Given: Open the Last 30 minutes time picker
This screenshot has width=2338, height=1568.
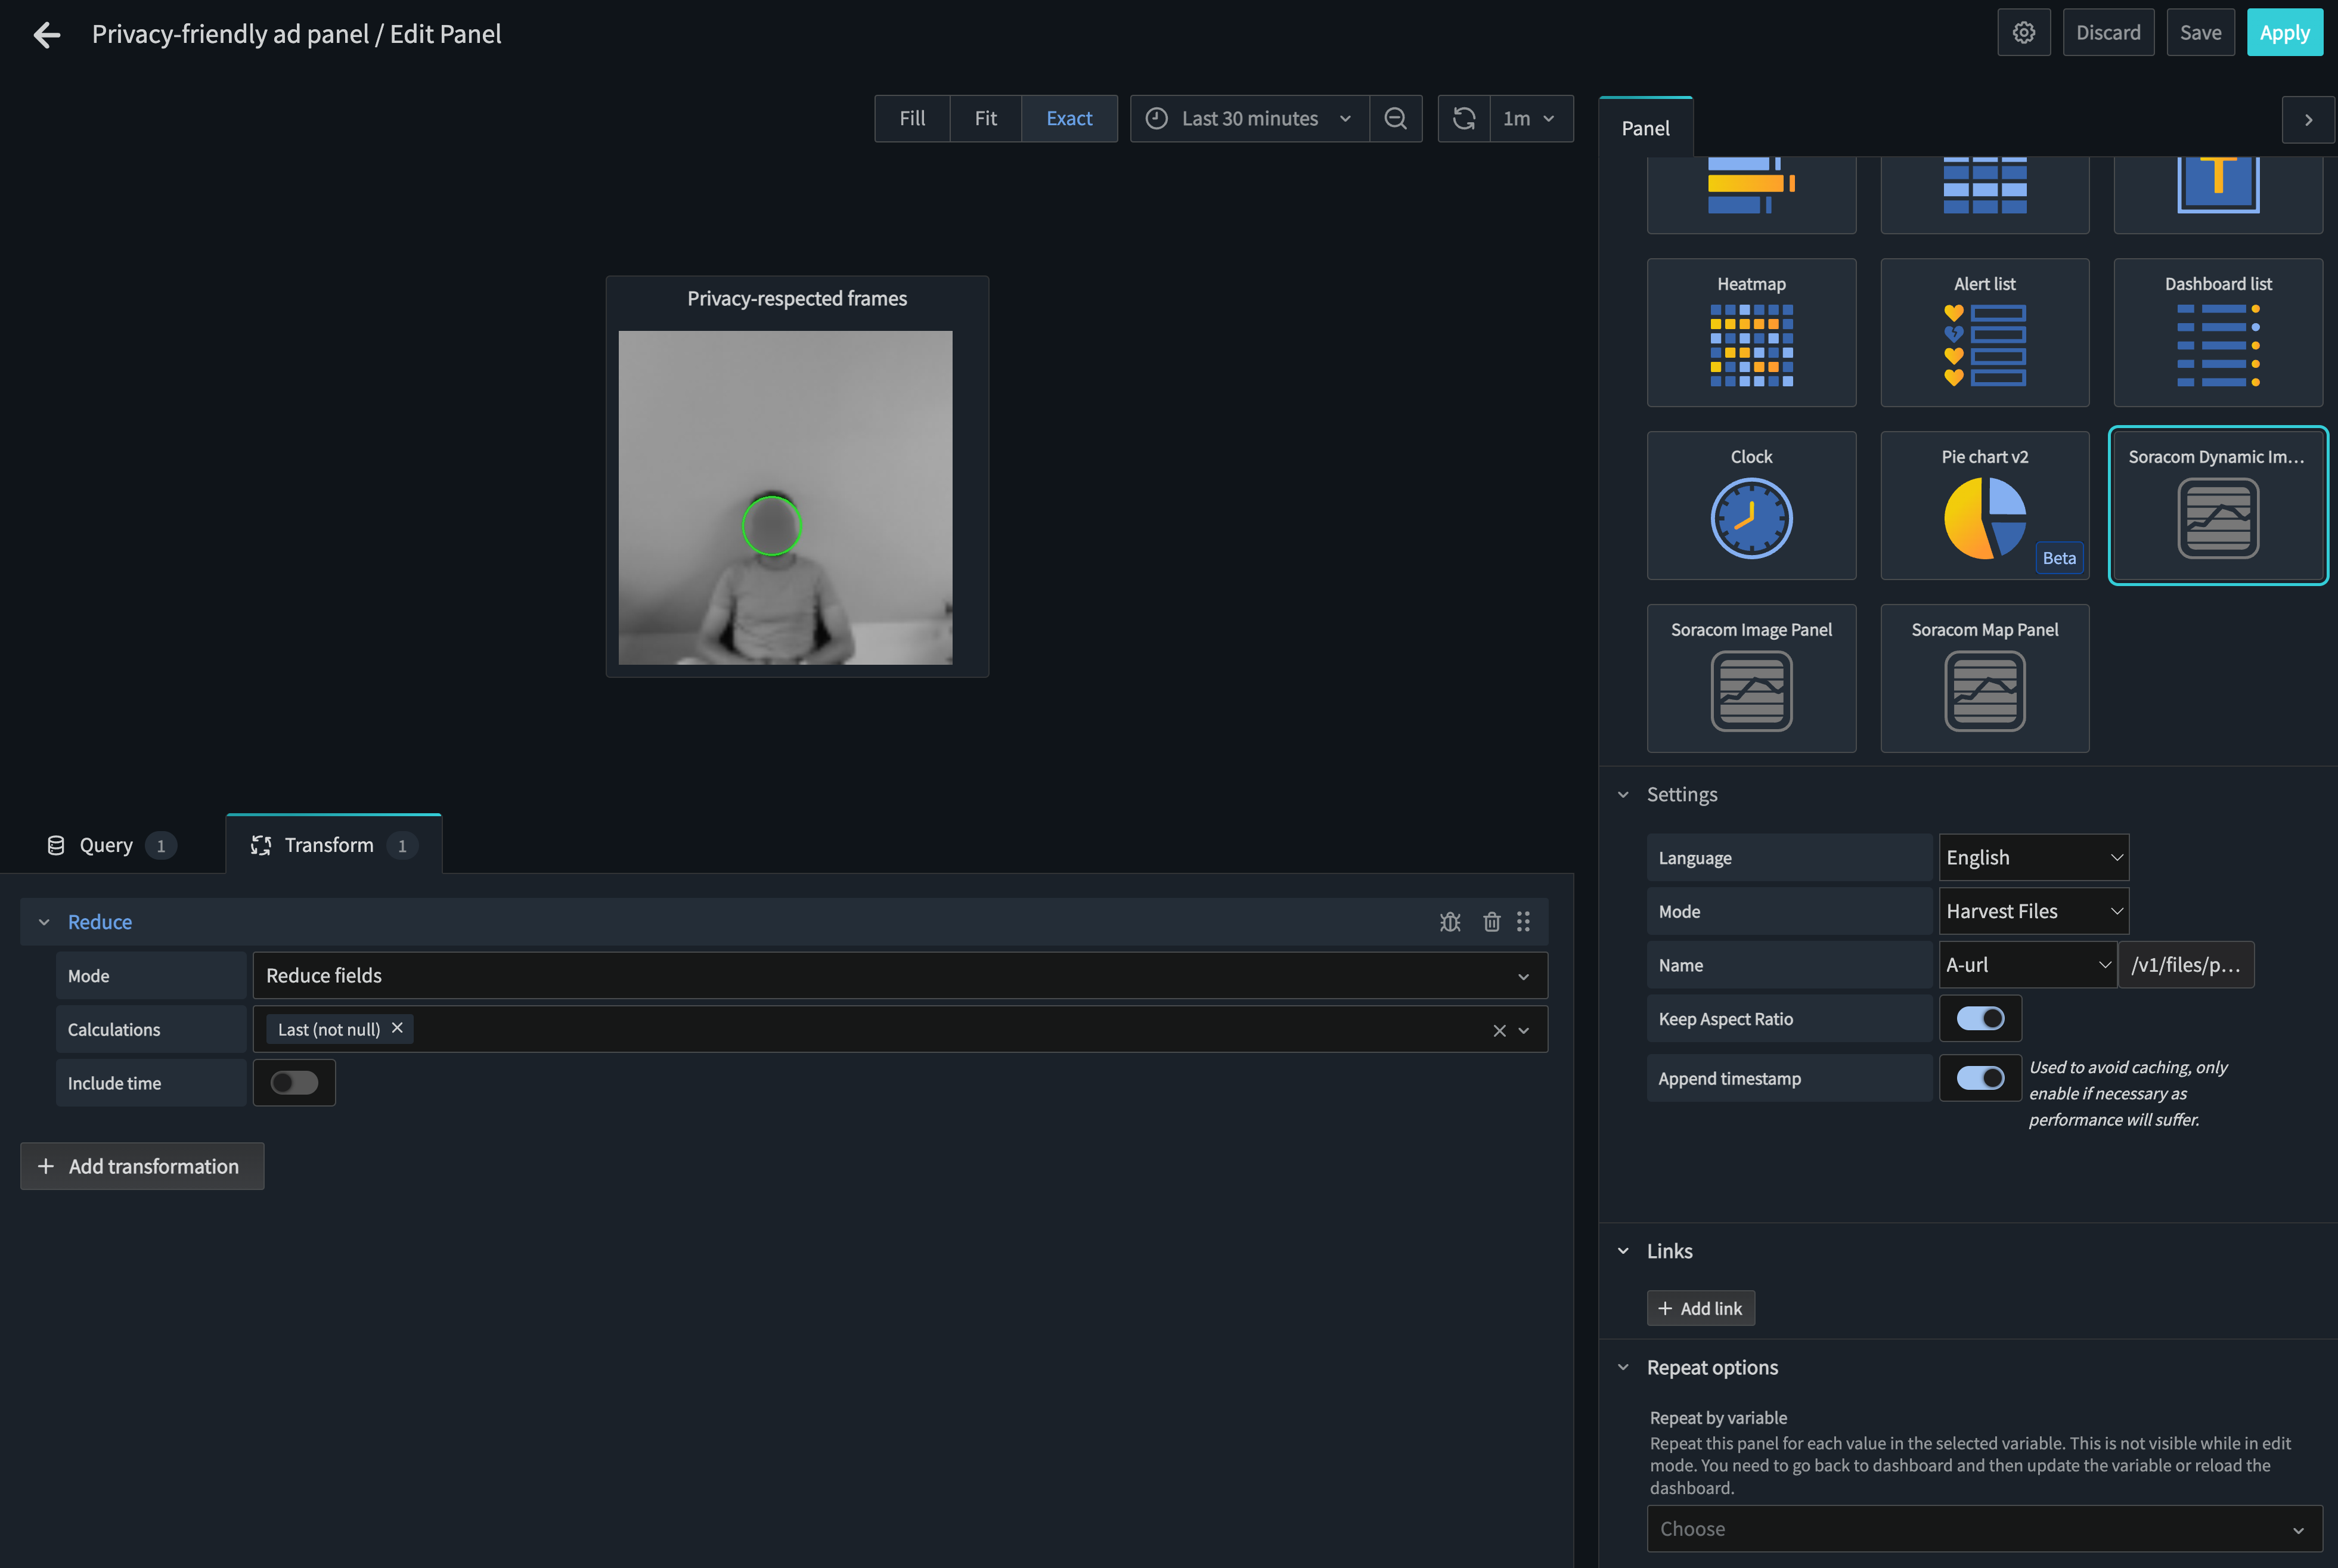Looking at the screenshot, I should pos(1249,119).
